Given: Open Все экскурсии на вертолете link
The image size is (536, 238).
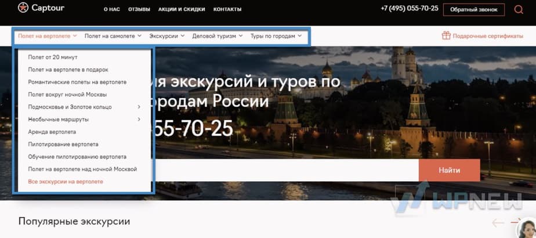Looking at the screenshot, I should click(66, 182).
